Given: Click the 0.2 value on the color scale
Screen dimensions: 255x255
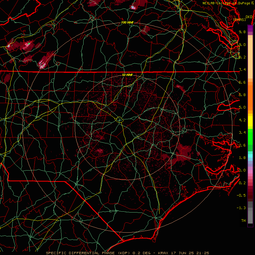Looking at the screenshot, I should coord(242,183).
